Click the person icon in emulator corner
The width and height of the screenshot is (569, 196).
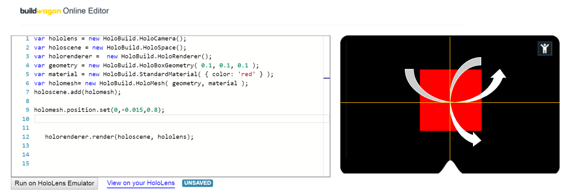pos(544,48)
